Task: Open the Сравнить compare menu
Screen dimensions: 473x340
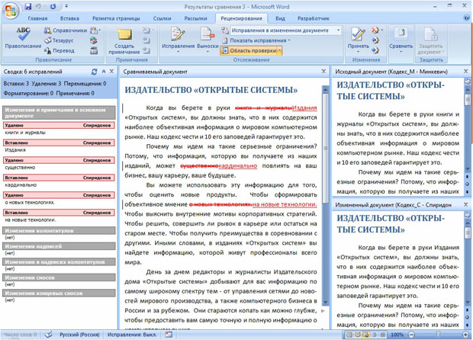Action: 401,40
